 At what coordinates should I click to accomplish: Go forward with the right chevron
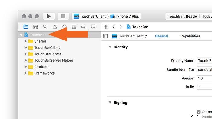121,27
